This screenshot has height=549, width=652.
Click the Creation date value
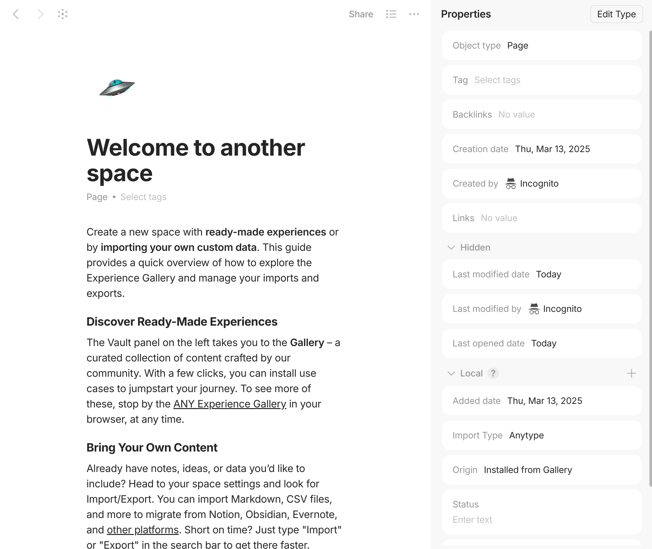pos(552,149)
